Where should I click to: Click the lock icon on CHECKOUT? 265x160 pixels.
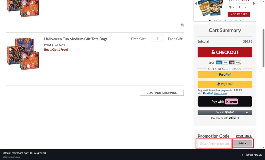point(213,52)
